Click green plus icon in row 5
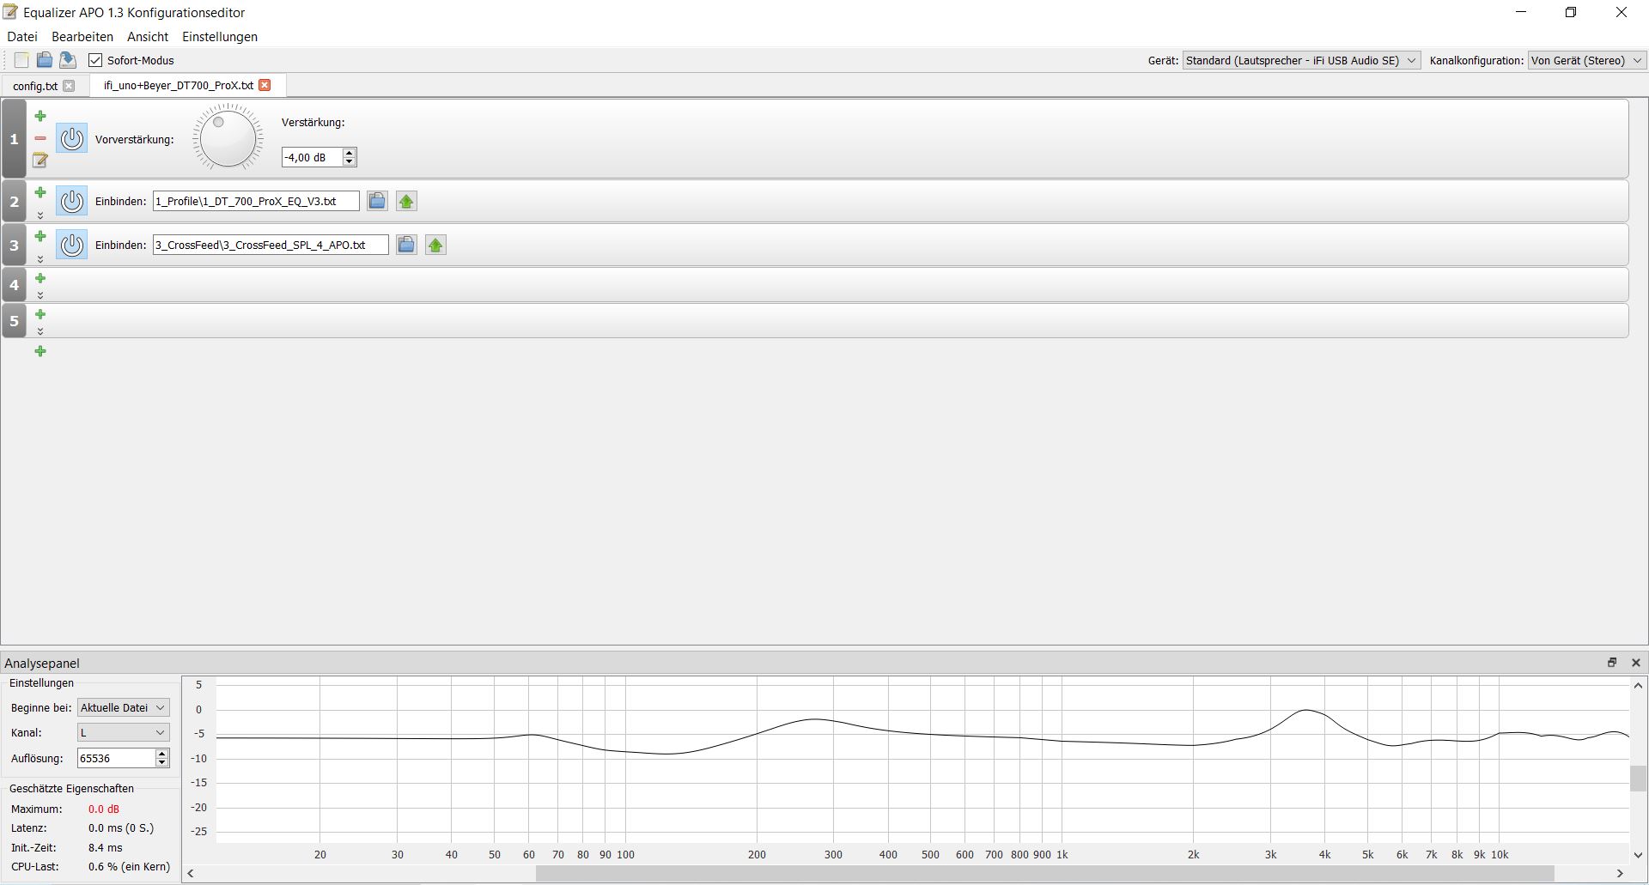This screenshot has width=1649, height=885. pyautogui.click(x=40, y=314)
